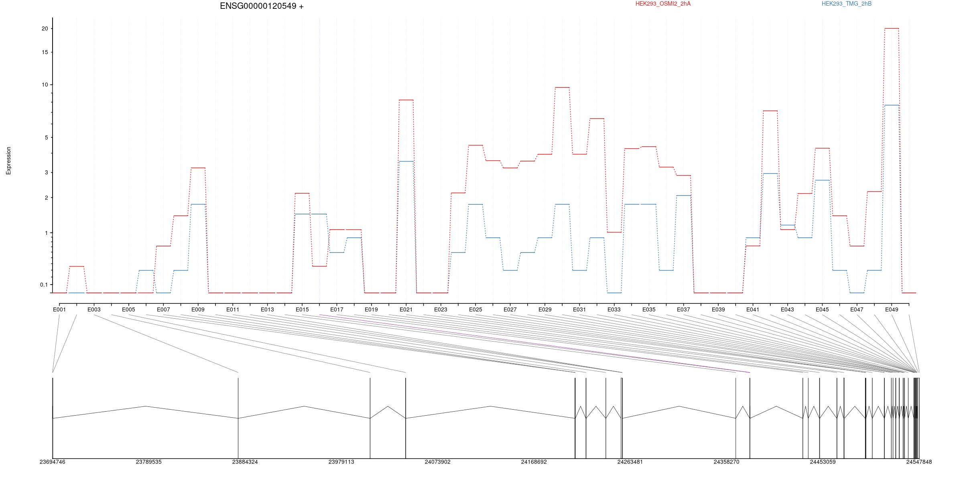Screen dimensions: 963x481
Task: Click the red E030 expression peak near 10
Action: [x=562, y=87]
